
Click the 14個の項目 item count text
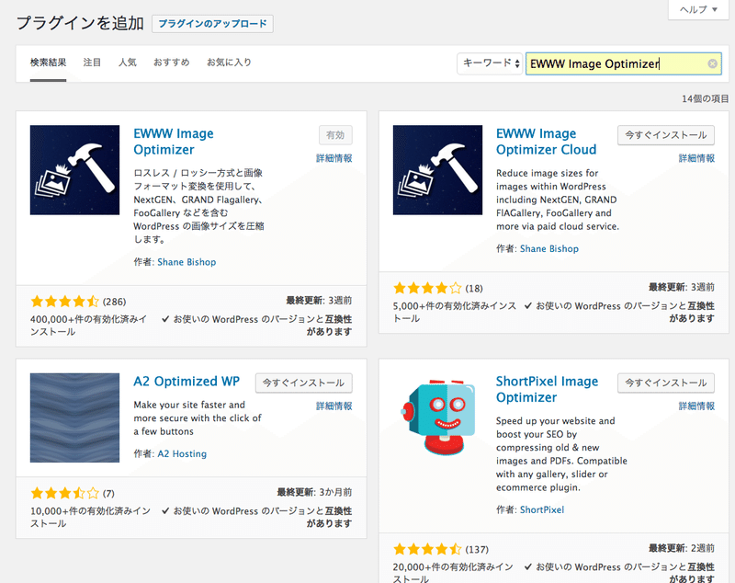[x=705, y=98]
